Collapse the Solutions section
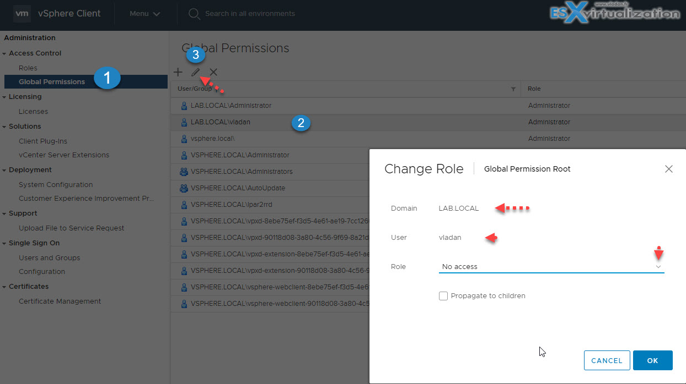 (x=4, y=127)
